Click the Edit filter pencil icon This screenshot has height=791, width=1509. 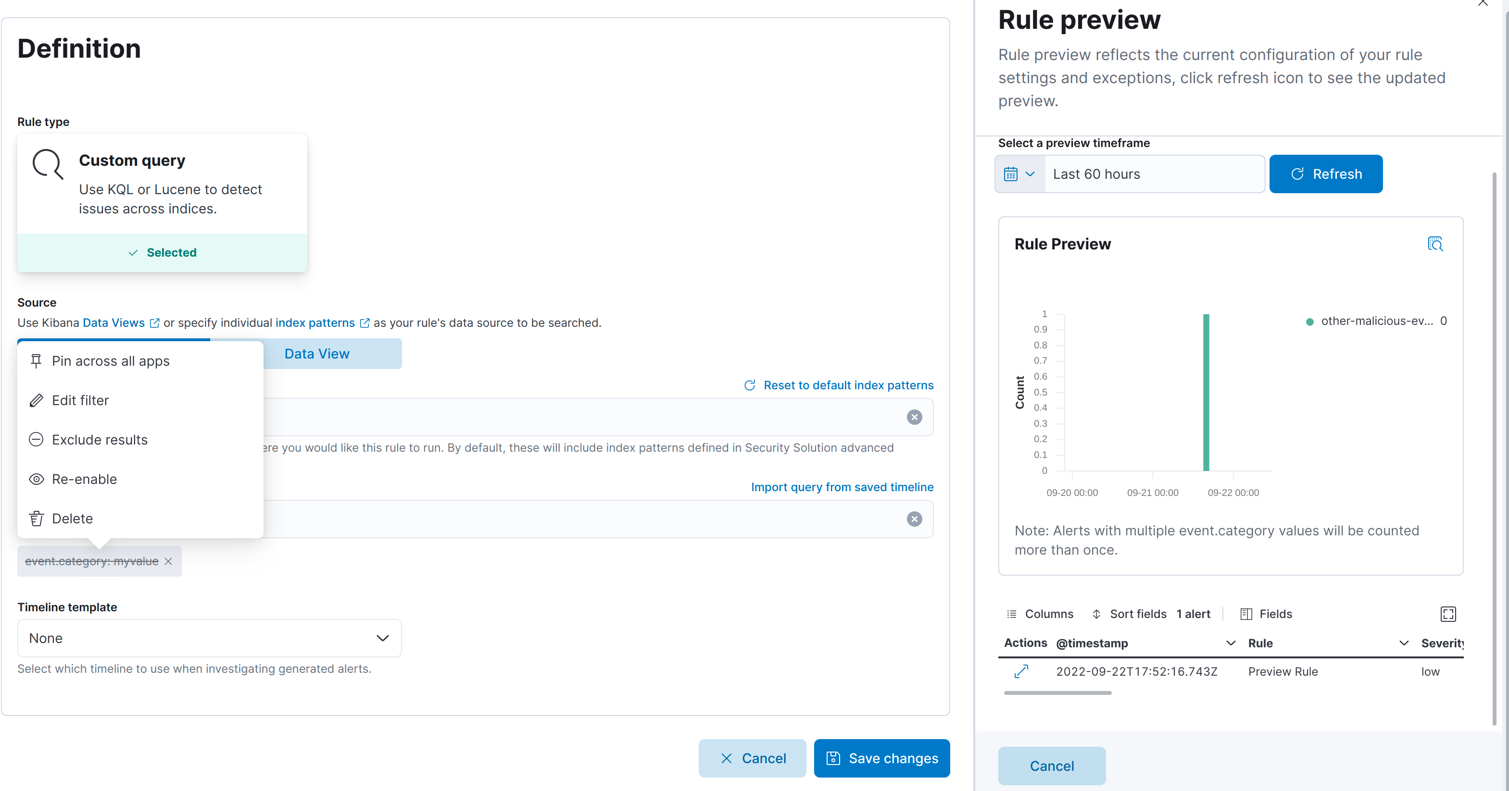pyautogui.click(x=37, y=400)
